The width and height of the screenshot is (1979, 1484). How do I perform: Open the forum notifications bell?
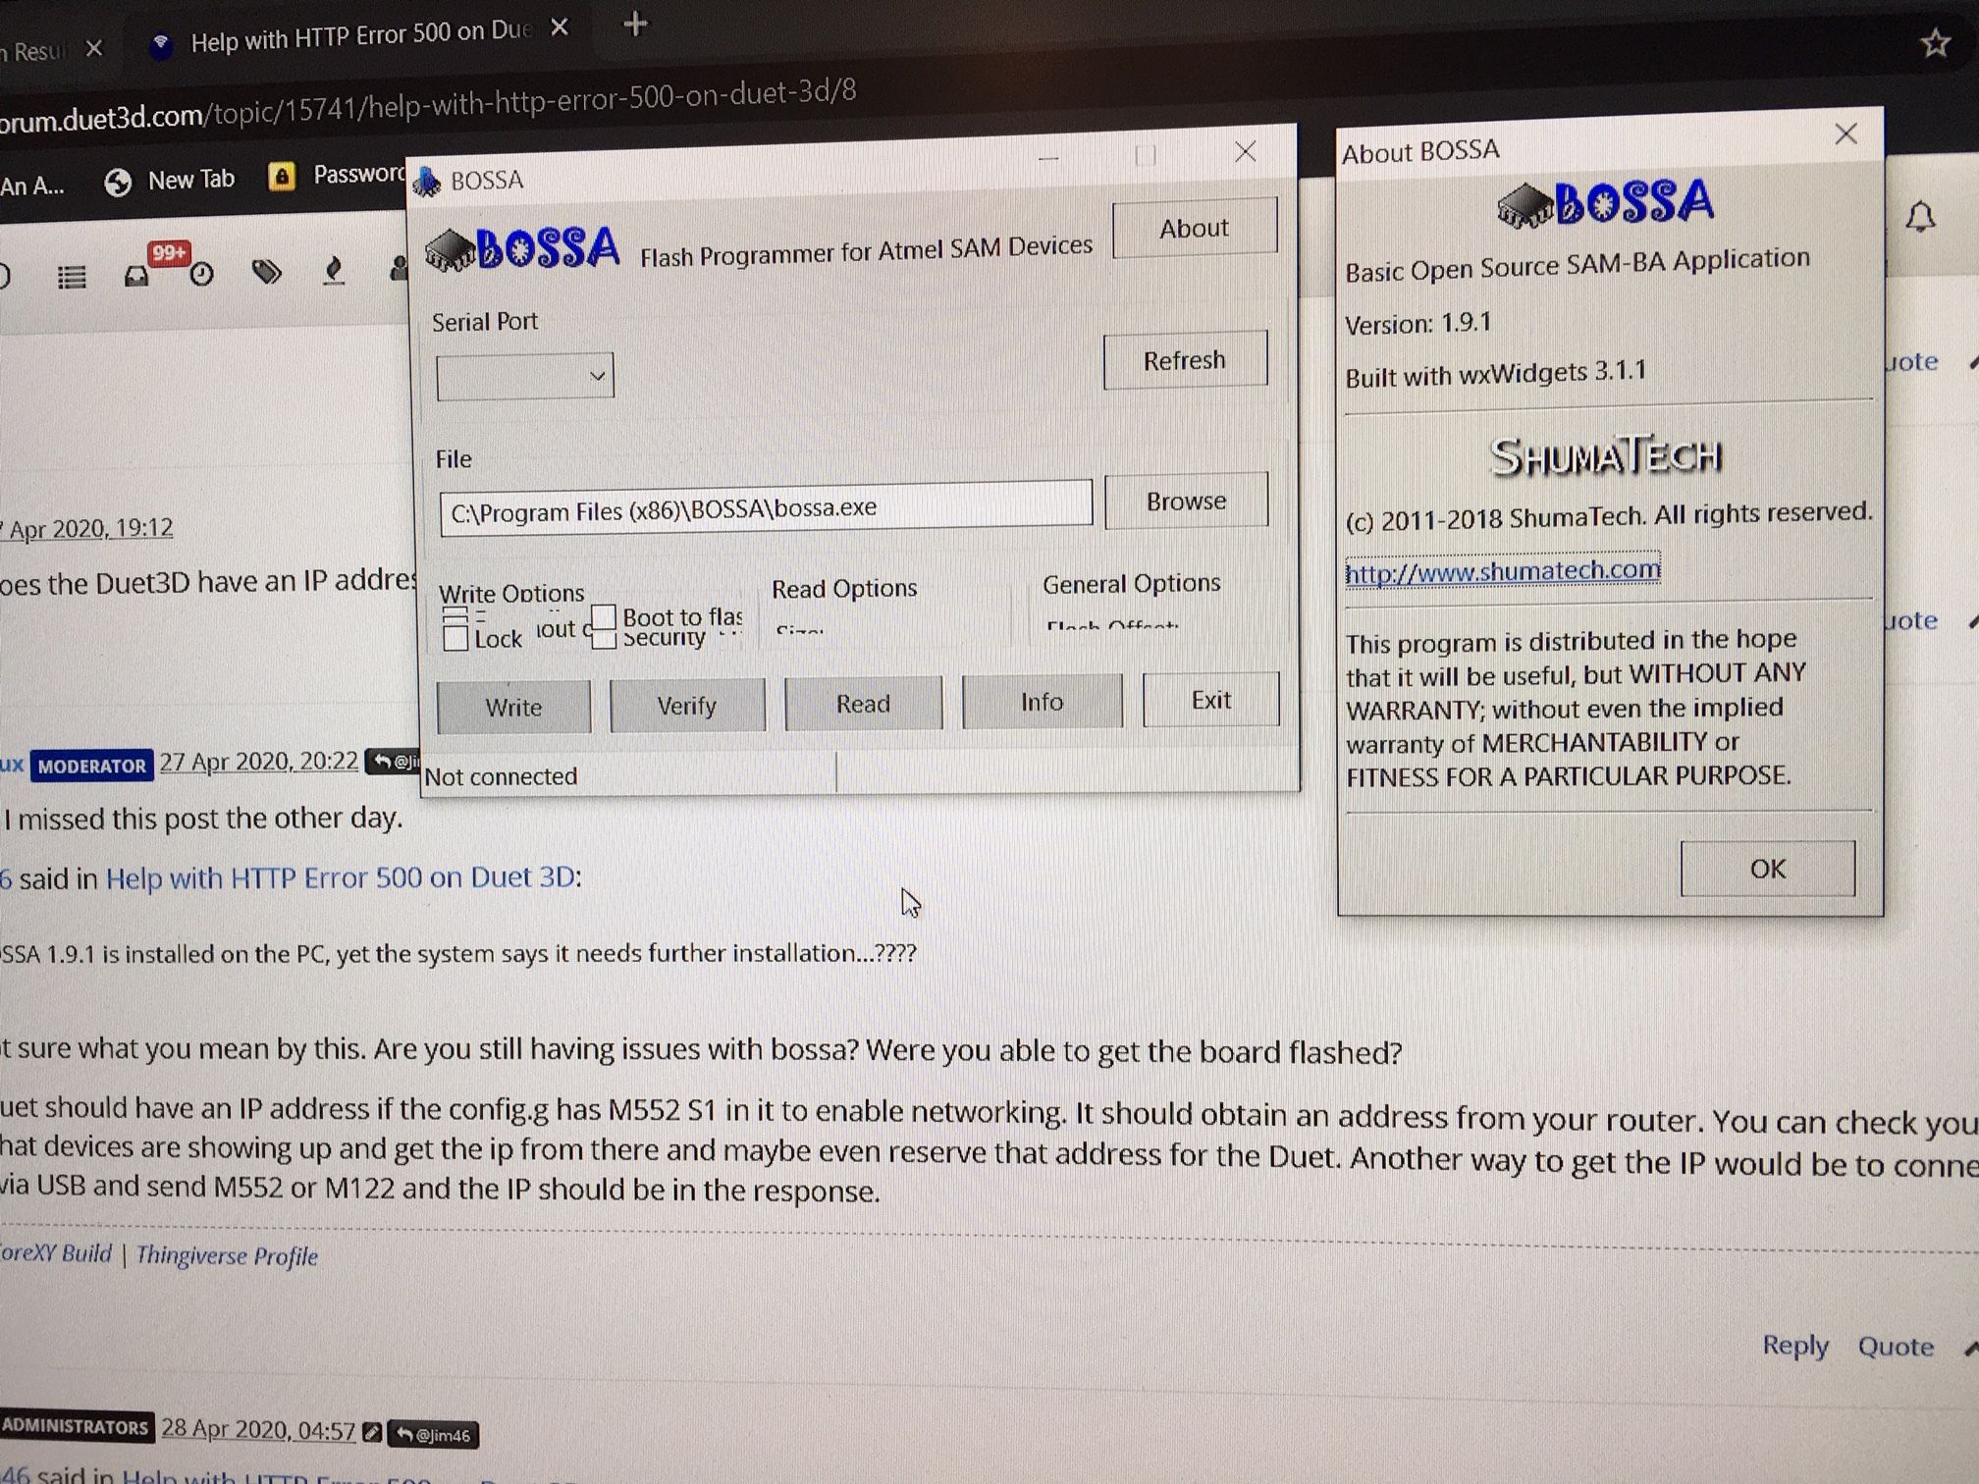pos(1920,217)
